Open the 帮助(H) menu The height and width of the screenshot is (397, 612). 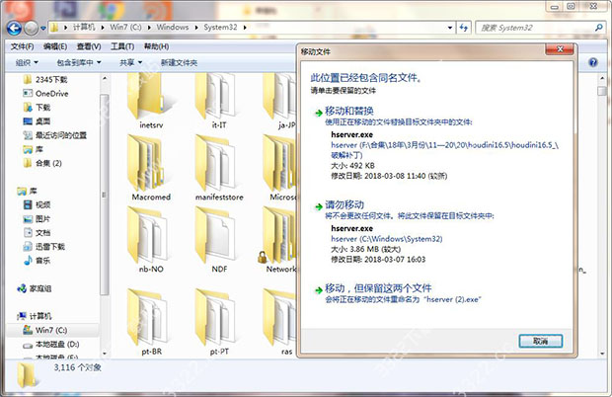click(x=156, y=46)
